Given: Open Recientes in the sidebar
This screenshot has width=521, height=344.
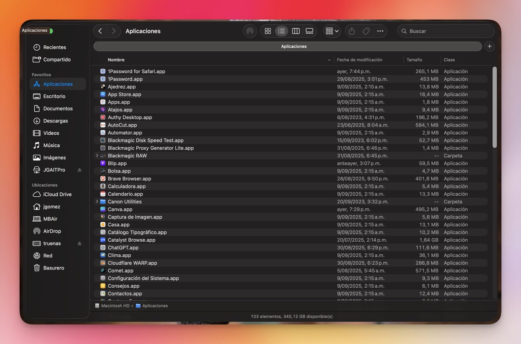Looking at the screenshot, I should 55,47.
